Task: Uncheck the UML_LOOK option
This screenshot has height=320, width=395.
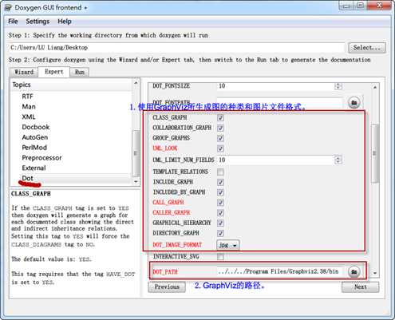Action: pyautogui.click(x=220, y=148)
